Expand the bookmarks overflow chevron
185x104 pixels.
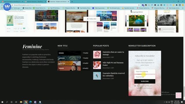click(x=183, y=8)
